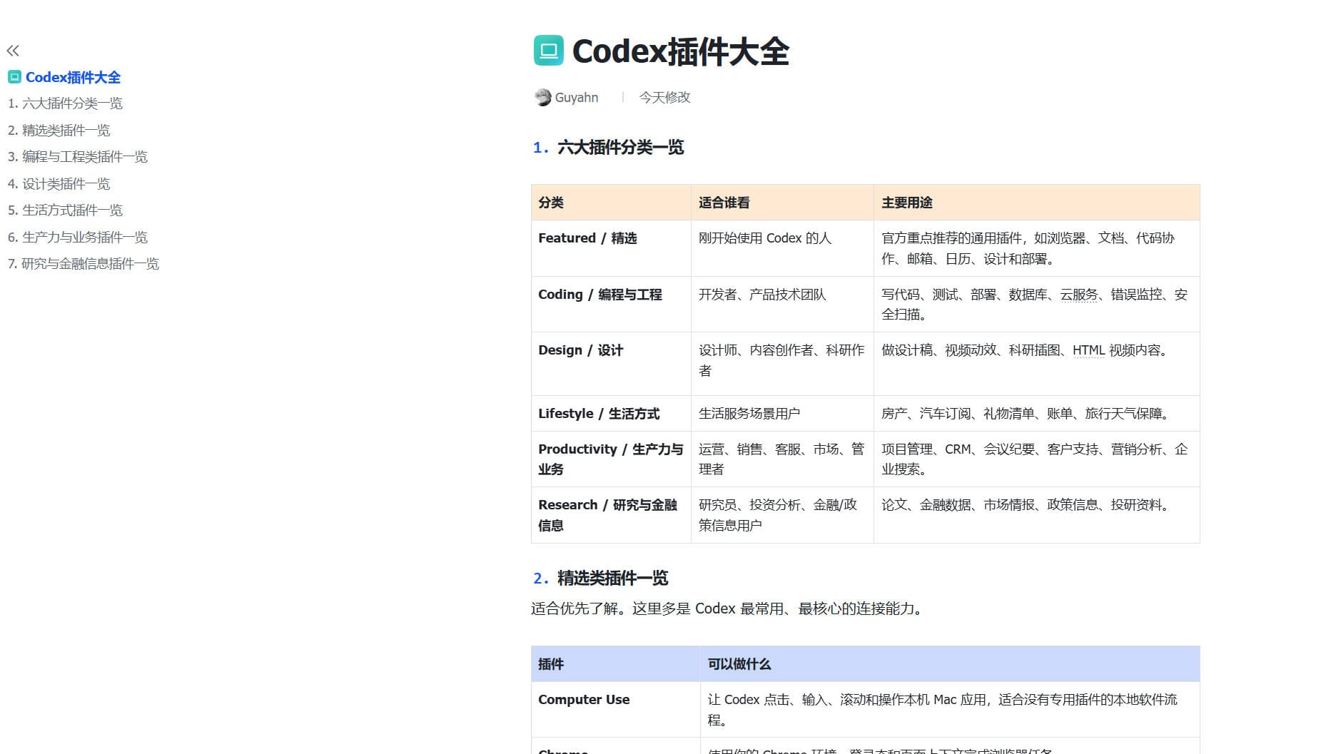Click the 主要用途 table header cell

(x=1037, y=203)
